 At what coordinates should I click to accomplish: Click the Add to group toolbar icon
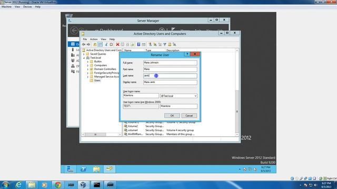click(174, 45)
